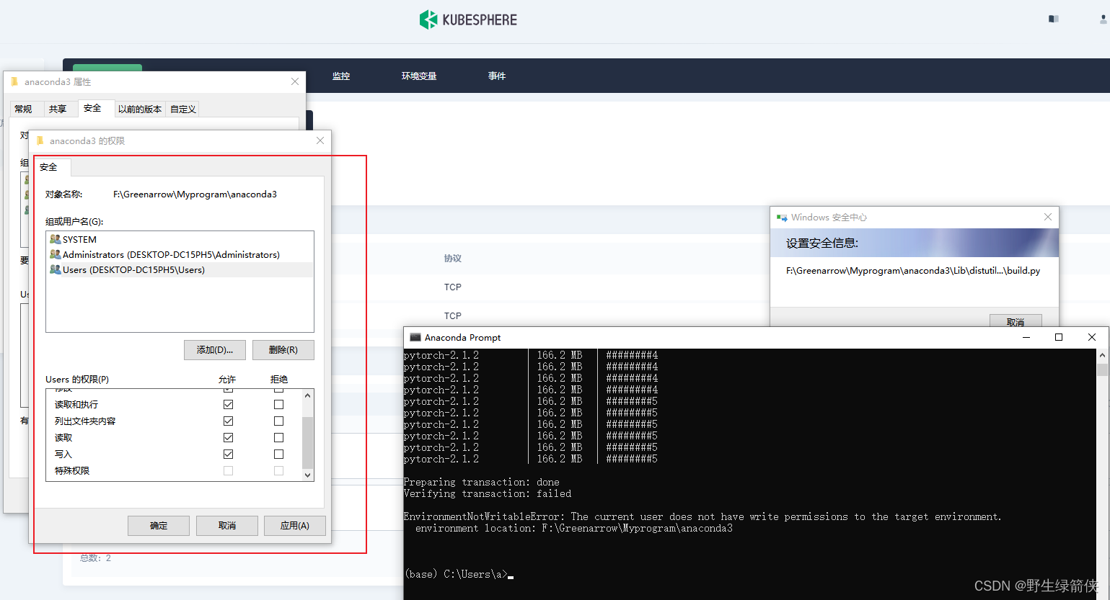The width and height of the screenshot is (1110, 600).
Task: Click the group icon next to Administrators
Action: pyautogui.click(x=56, y=254)
